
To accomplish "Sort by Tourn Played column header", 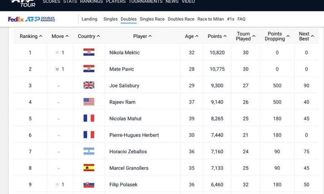I will click(x=246, y=36).
